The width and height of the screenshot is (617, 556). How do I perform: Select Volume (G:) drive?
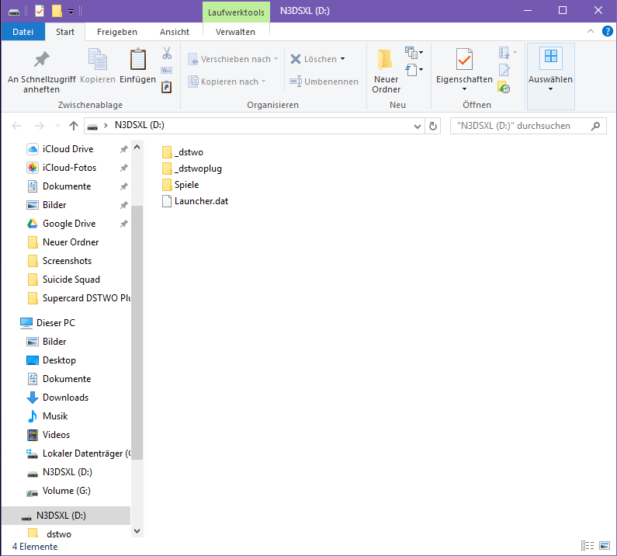[66, 491]
